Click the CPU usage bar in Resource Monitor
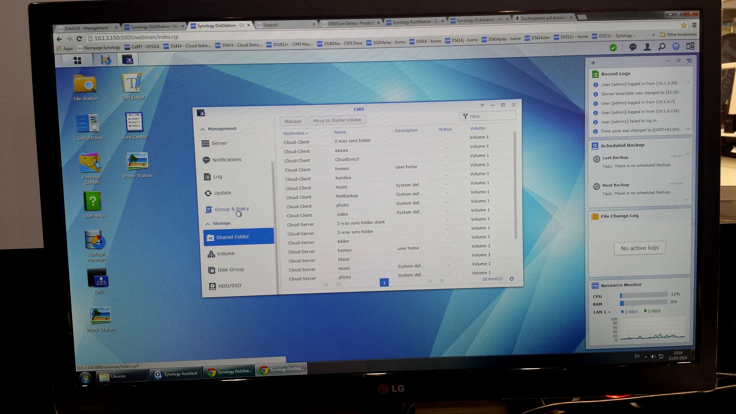The image size is (736, 414). tap(644, 295)
